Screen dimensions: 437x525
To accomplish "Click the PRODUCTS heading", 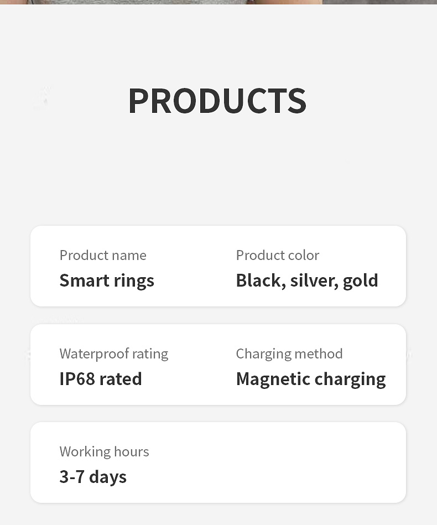I will click(x=217, y=101).
